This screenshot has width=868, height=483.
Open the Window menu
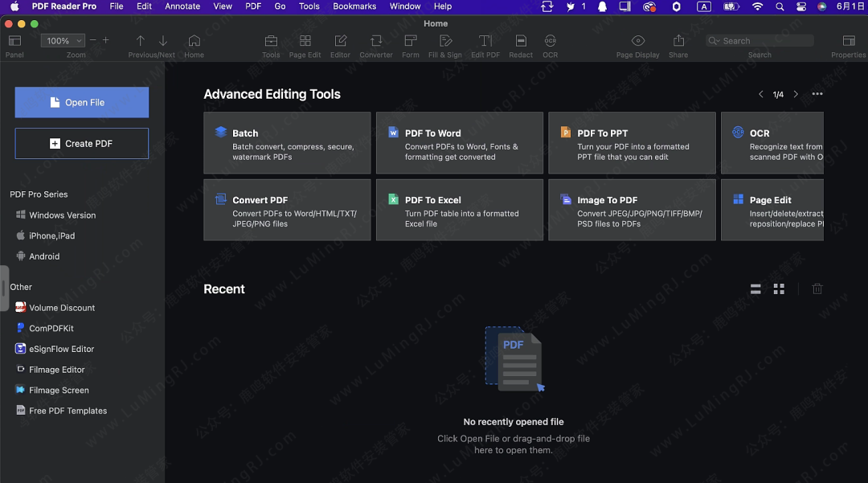pos(404,6)
